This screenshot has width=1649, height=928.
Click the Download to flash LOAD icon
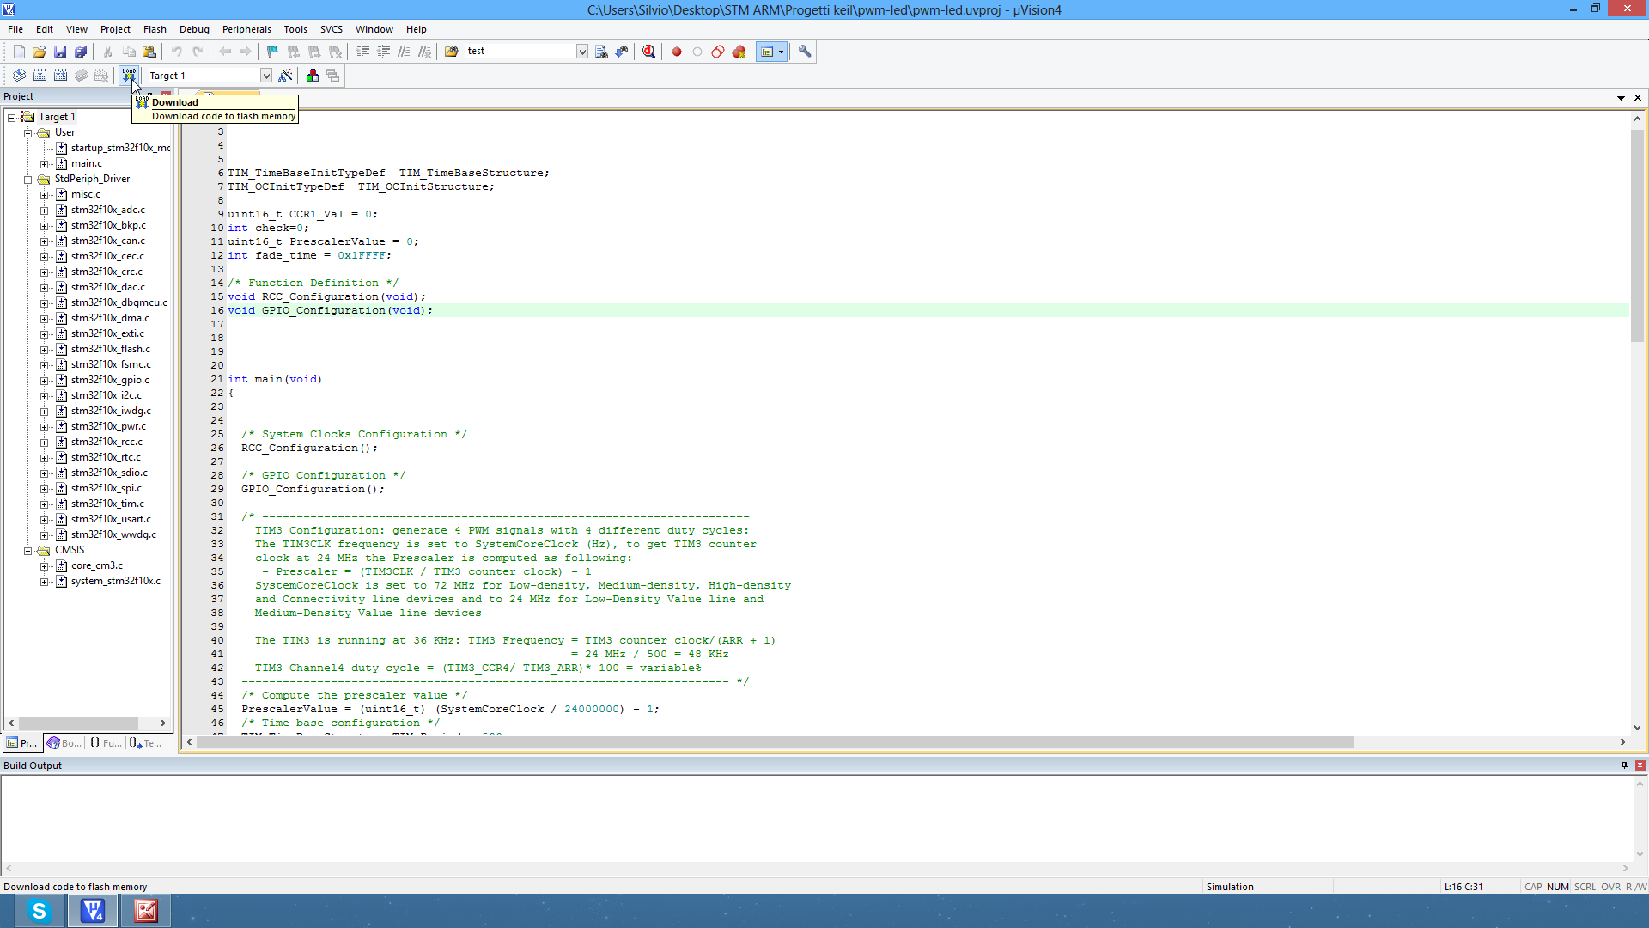129,76
